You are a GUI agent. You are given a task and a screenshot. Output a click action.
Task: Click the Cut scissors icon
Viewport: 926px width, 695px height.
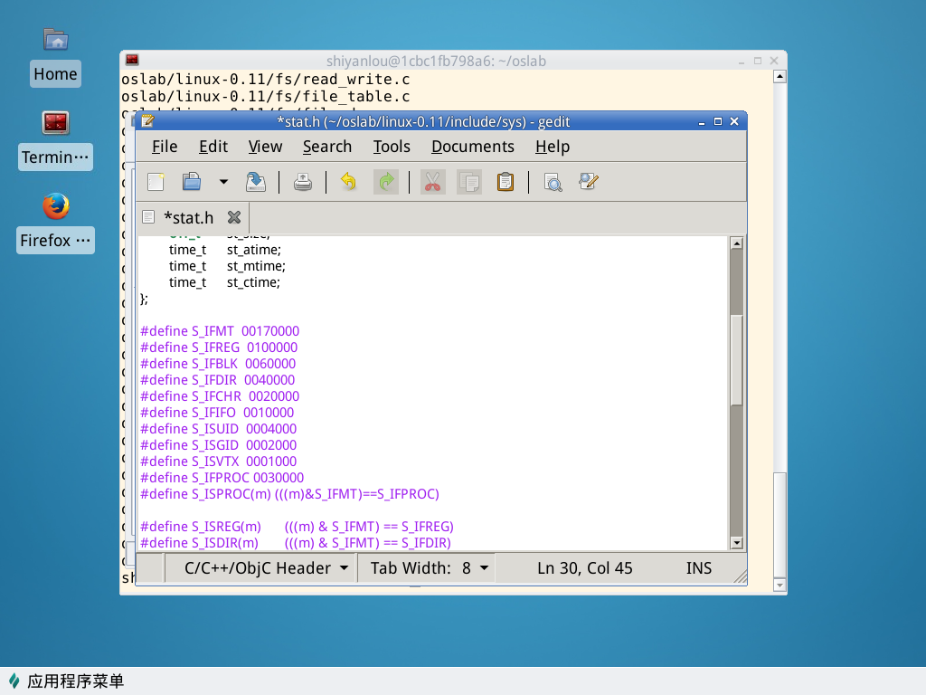432,182
